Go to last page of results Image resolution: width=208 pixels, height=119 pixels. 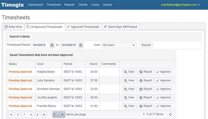pyautogui.click(x=44, y=115)
